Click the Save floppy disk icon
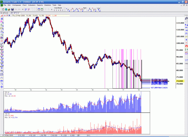This screenshot has height=137, width=188. (x=12, y=9)
